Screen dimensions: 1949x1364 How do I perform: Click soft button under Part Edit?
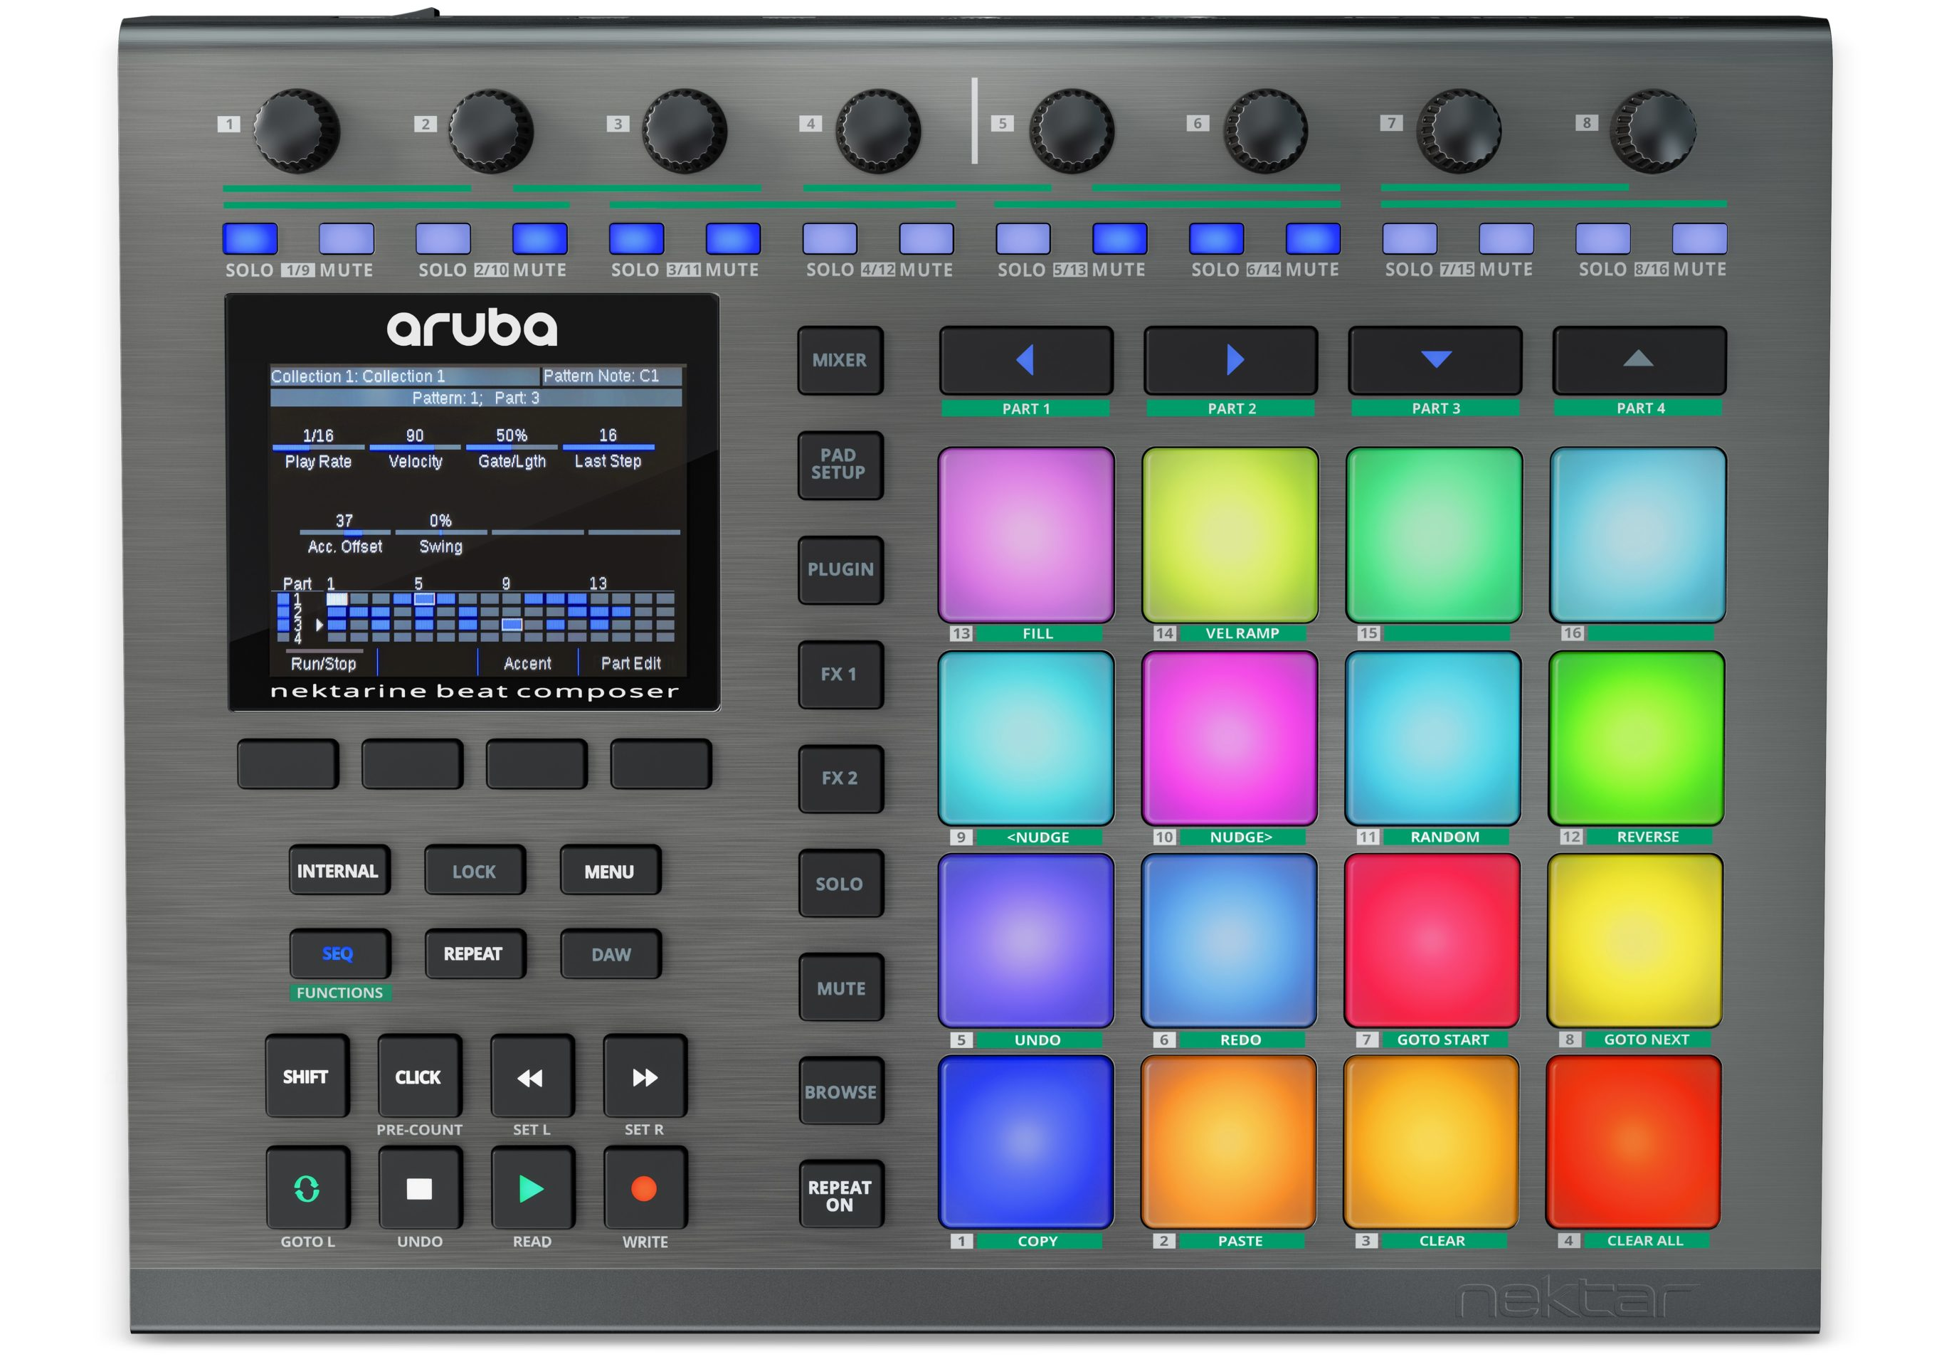click(660, 764)
